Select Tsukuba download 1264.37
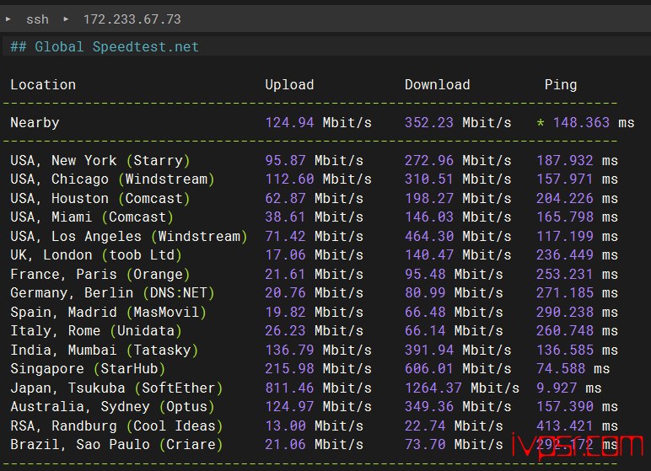 pyautogui.click(x=433, y=388)
